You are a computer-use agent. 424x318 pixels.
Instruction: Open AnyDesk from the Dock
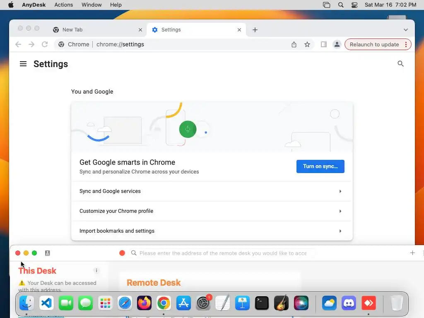tap(369, 303)
